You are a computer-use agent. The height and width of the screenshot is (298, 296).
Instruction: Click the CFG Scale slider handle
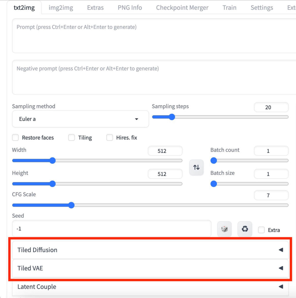(x=71, y=205)
